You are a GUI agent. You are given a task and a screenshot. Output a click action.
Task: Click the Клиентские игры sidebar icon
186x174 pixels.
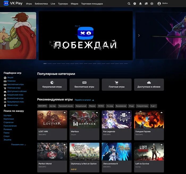point(5,99)
